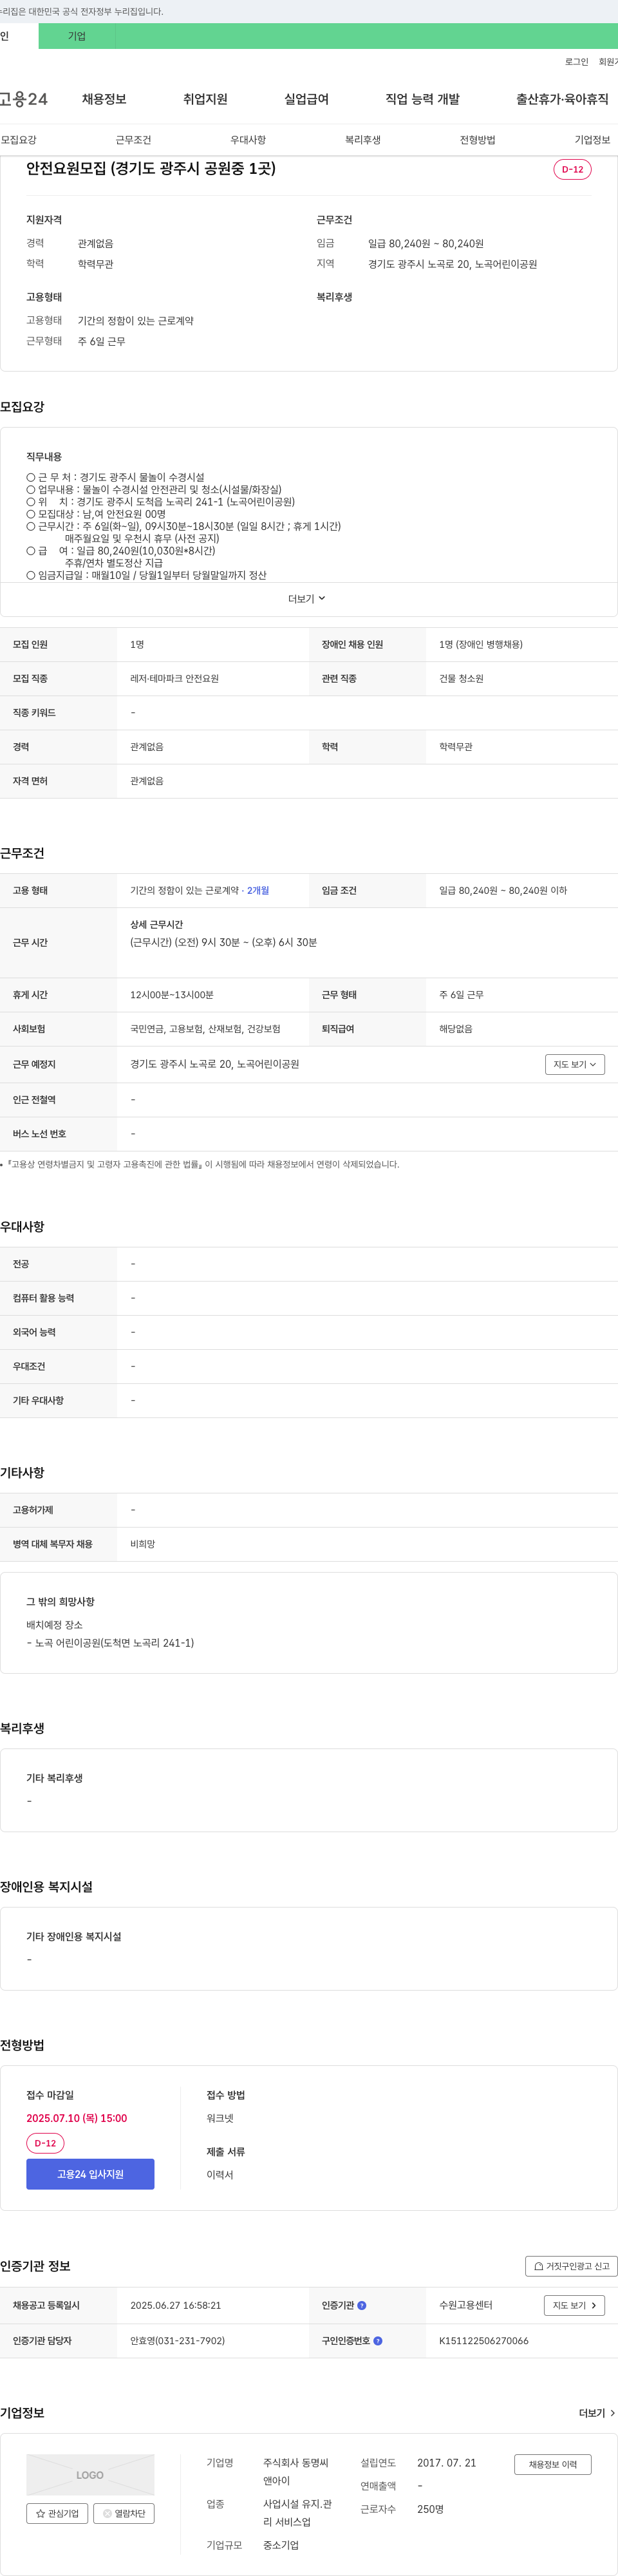Open the 고용24 site logo
The height and width of the screenshot is (2576, 618).
click(23, 99)
